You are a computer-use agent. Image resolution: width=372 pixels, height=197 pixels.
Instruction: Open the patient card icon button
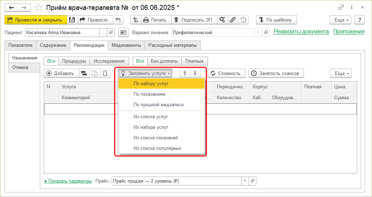click(x=123, y=32)
